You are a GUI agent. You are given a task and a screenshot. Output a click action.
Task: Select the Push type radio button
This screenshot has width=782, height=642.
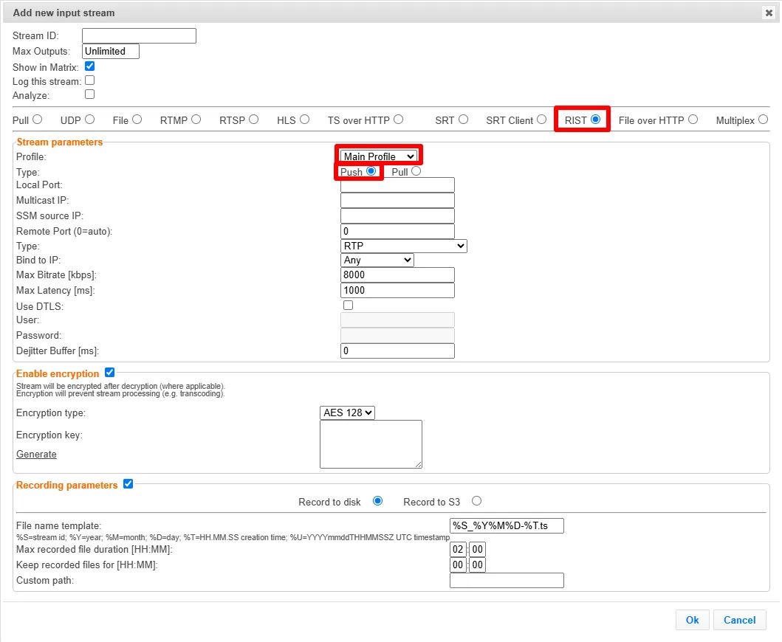[x=371, y=171]
